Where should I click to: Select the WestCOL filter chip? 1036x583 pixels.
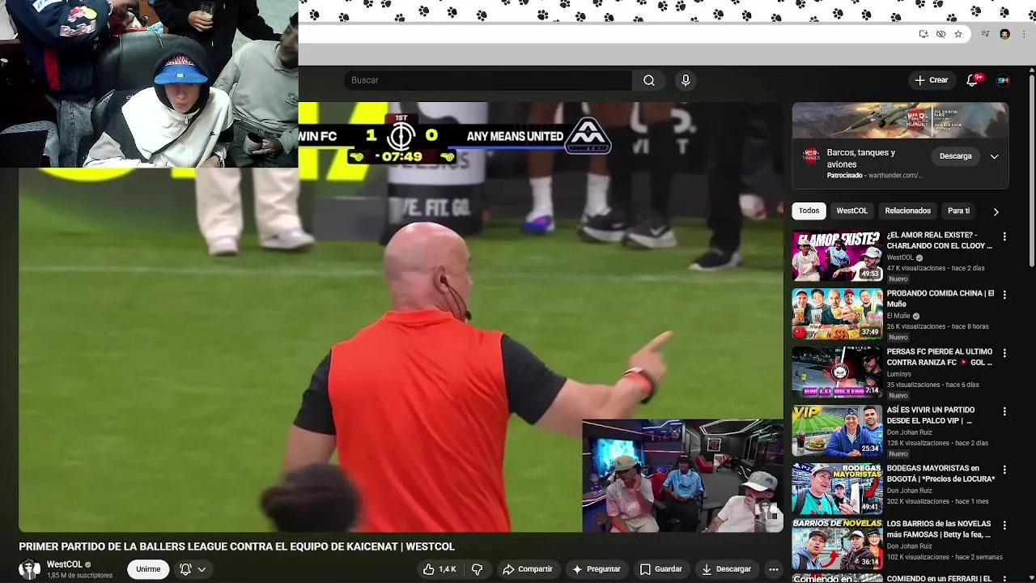tap(851, 211)
